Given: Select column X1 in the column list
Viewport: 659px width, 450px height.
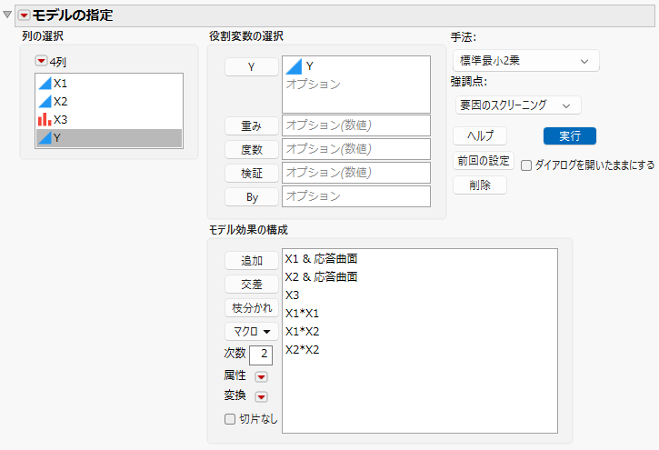Looking at the screenshot, I should (109, 84).
